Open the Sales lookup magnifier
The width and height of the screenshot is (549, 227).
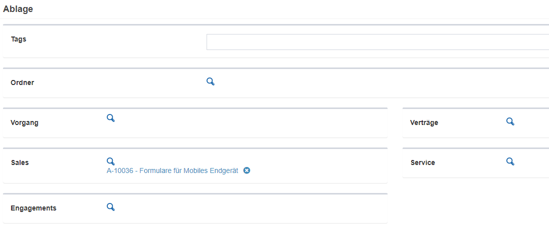point(111,161)
